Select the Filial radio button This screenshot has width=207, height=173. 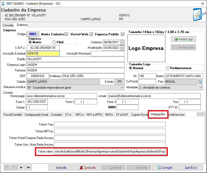pos(54,42)
